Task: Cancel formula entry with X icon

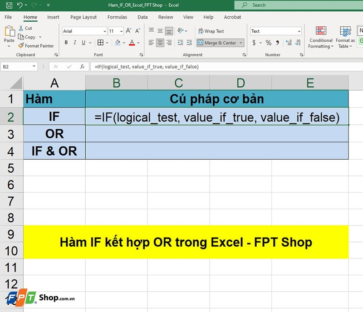Action: click(x=55, y=67)
